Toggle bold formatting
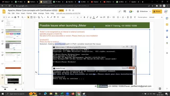The height and width of the screenshot is (96, 170). (x=84, y=17)
